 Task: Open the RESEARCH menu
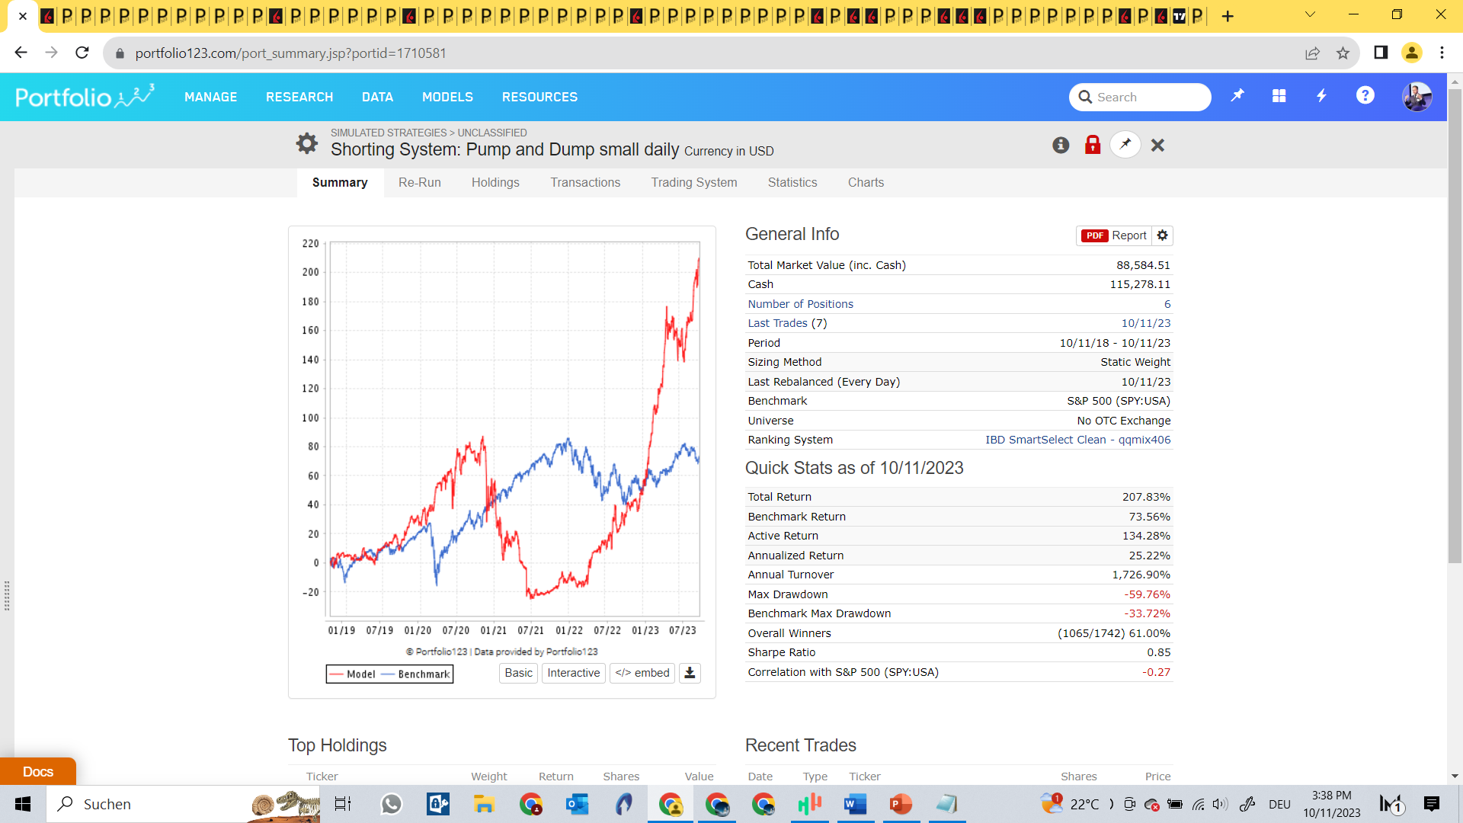pos(299,97)
